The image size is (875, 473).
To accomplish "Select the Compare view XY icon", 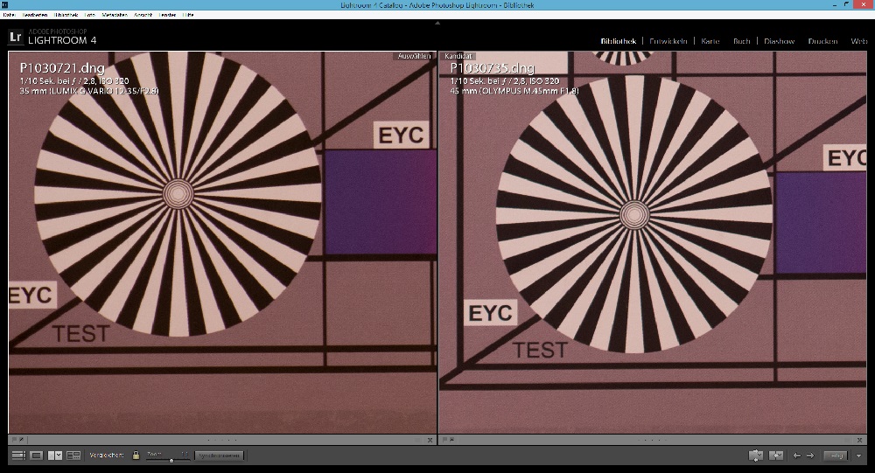I will pyautogui.click(x=54, y=456).
